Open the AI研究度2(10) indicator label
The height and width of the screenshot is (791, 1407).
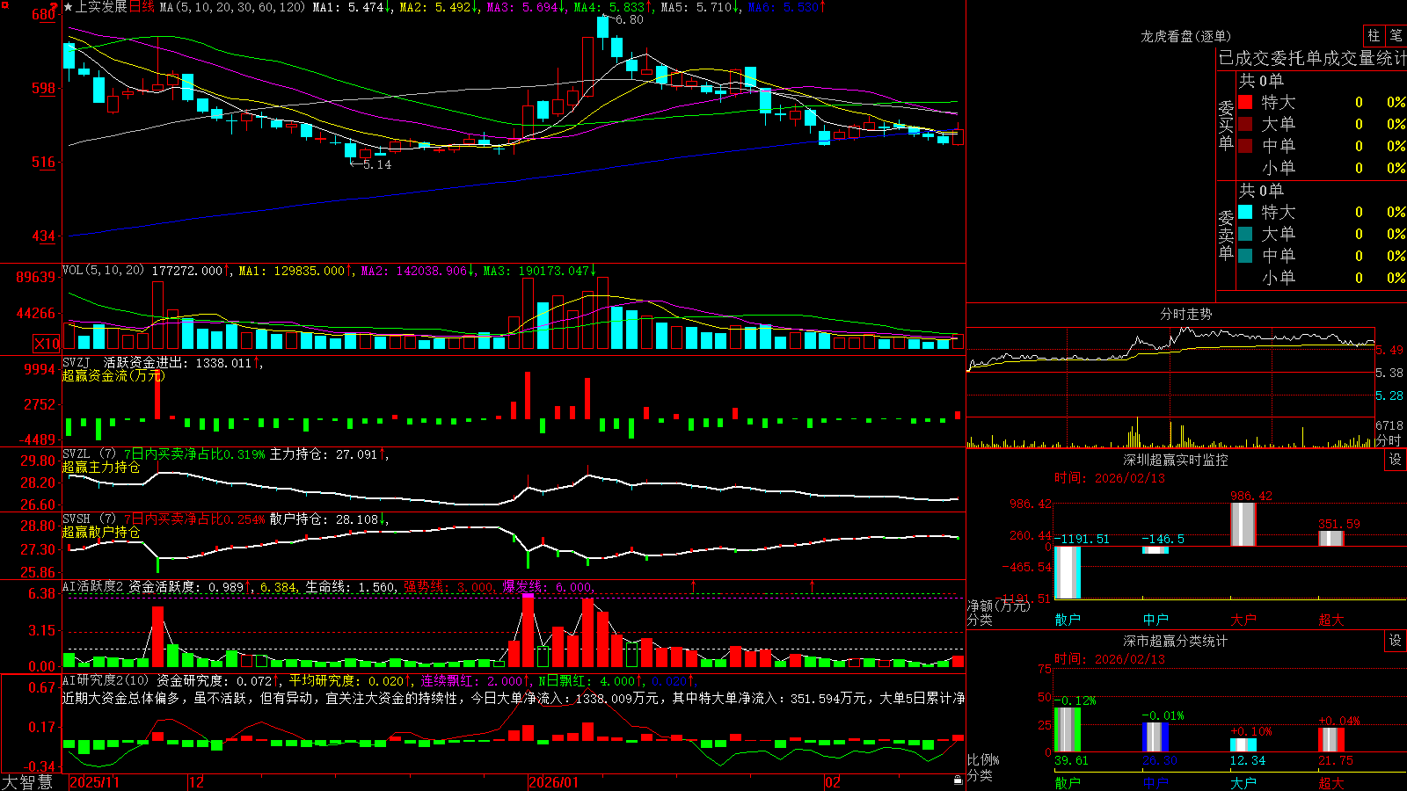pos(106,680)
